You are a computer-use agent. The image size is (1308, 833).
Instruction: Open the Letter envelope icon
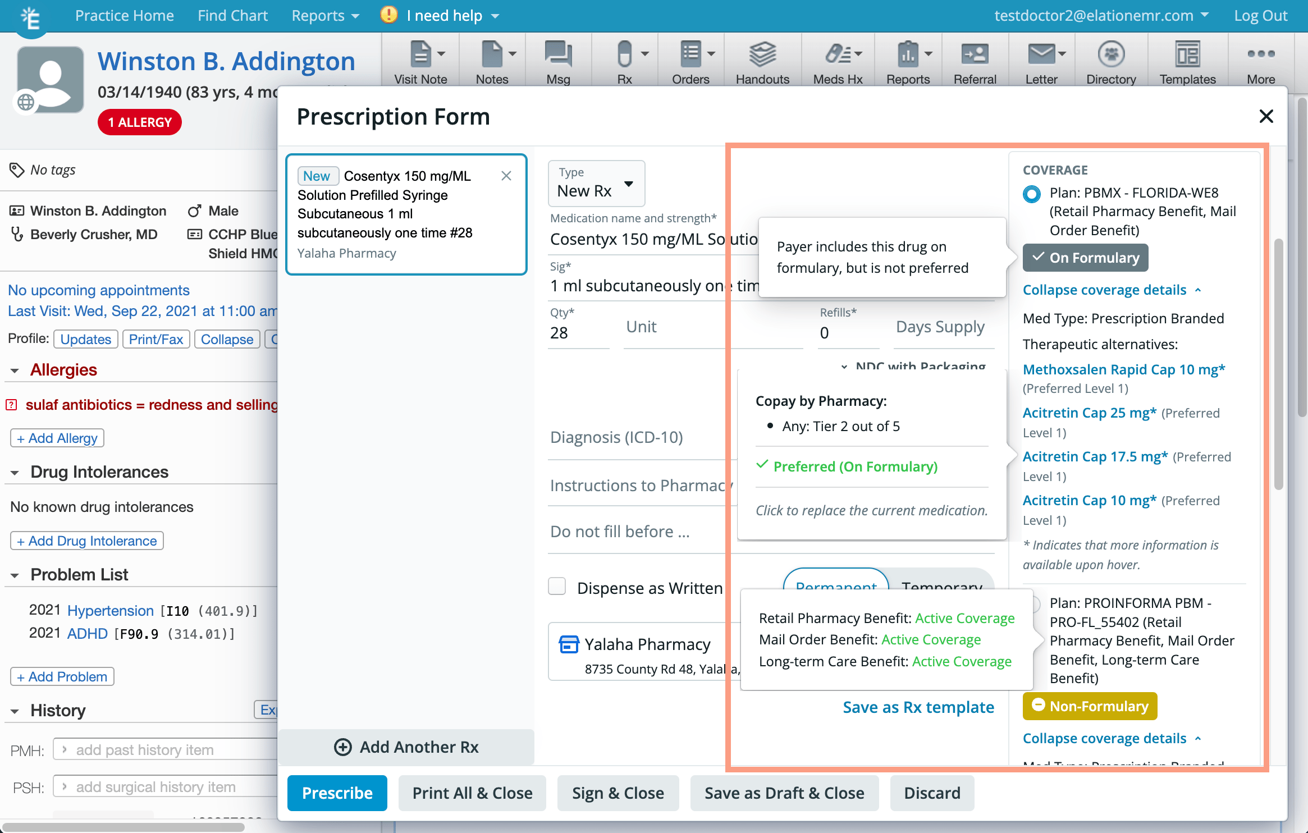[1041, 54]
